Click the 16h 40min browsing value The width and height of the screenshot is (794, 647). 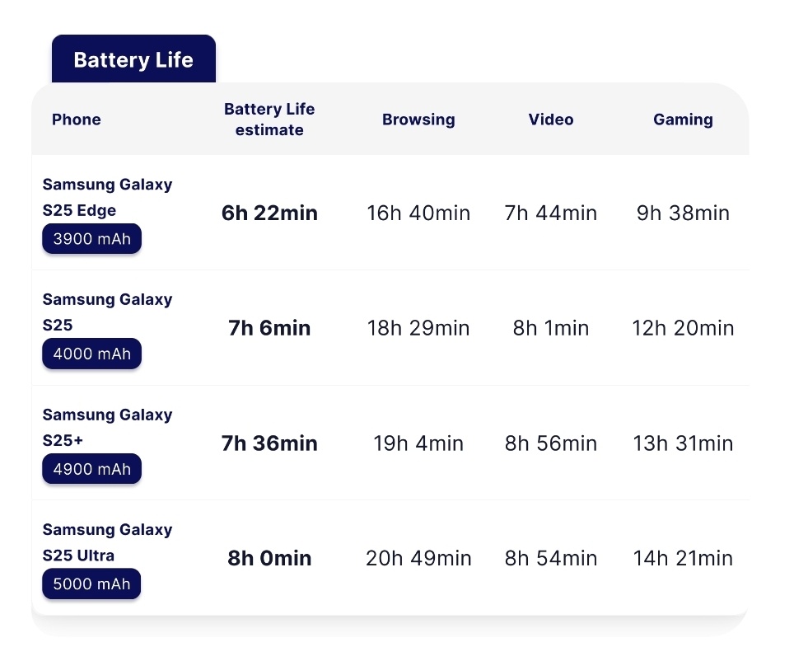(418, 213)
